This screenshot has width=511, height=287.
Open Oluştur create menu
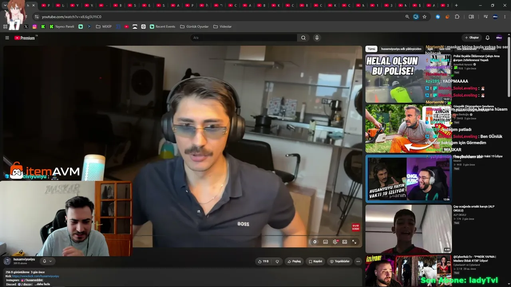[471, 38]
